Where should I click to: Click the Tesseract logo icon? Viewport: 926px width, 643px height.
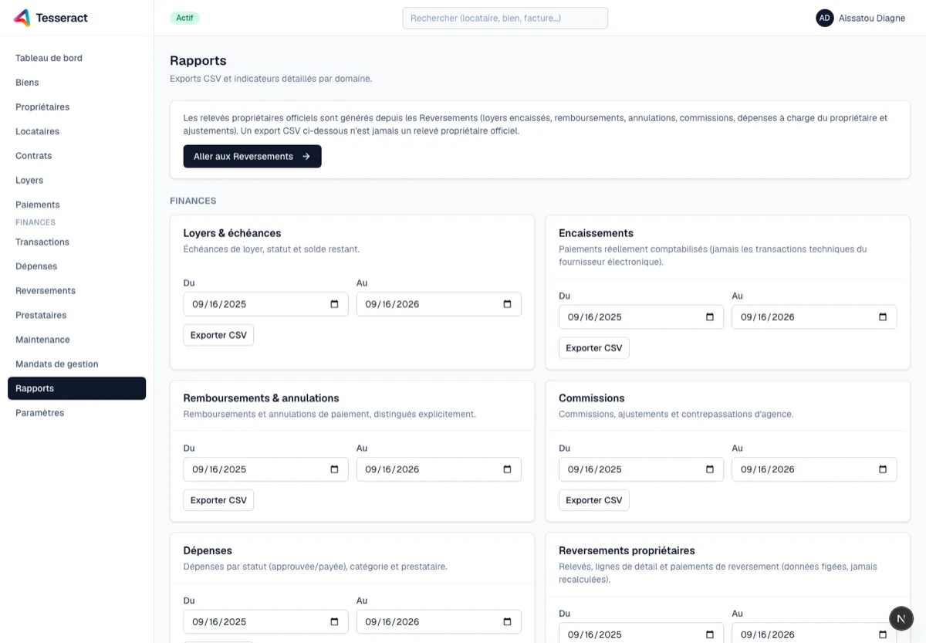23,18
